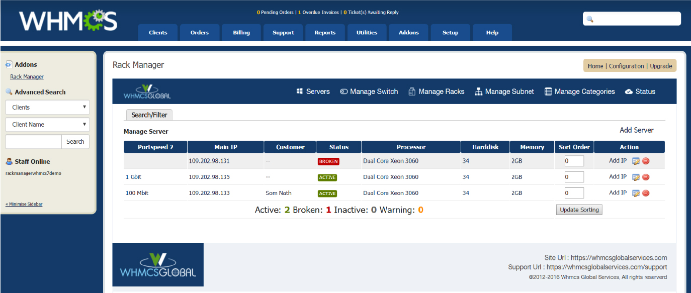Expand the Clients search type dropdown
The height and width of the screenshot is (293, 691).
(47, 107)
